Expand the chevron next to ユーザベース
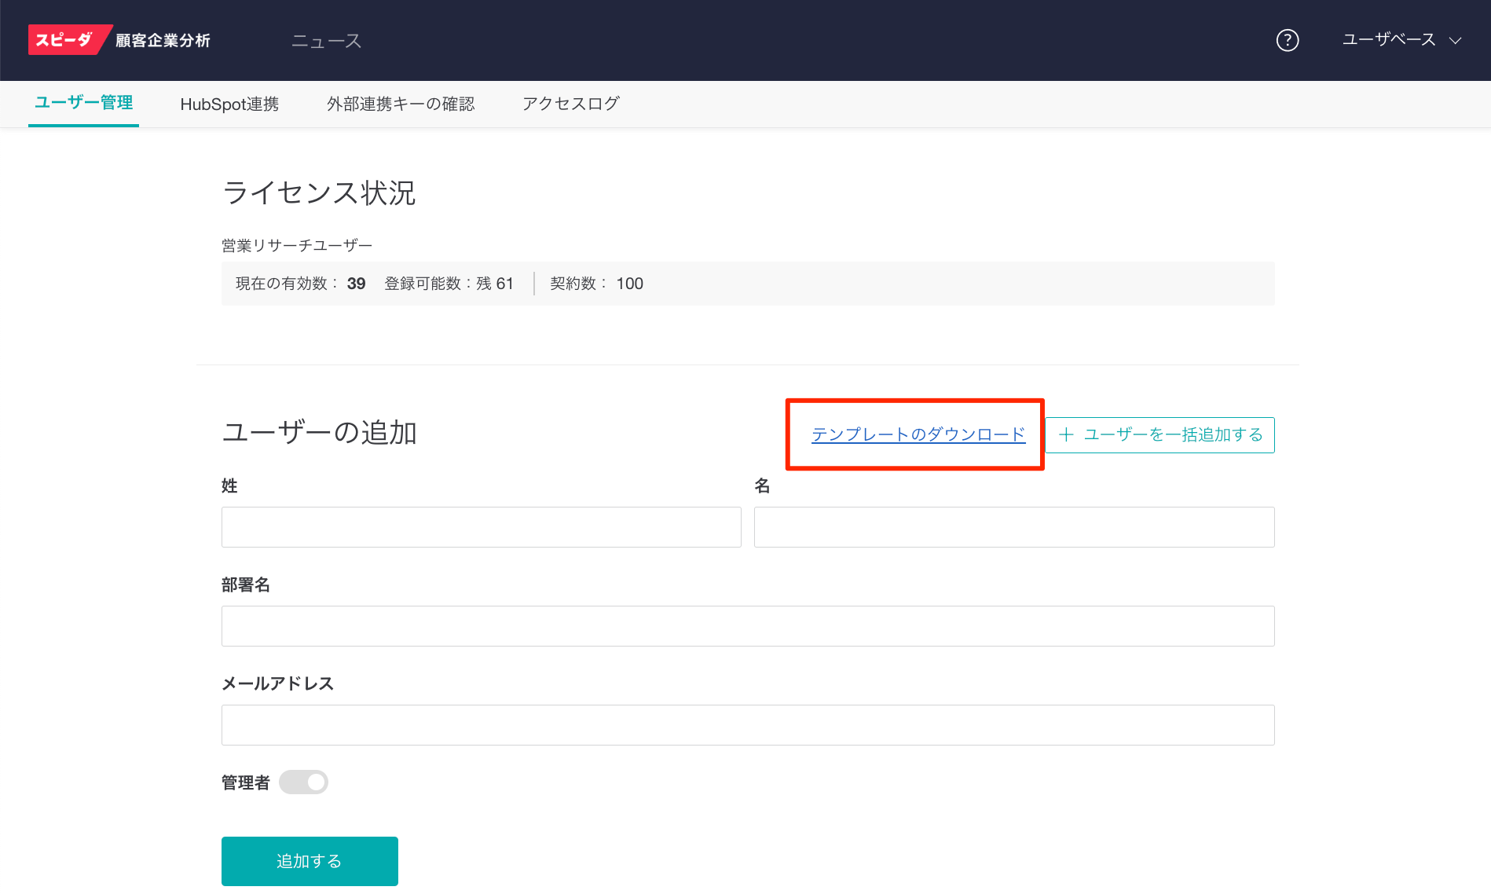Image resolution: width=1491 pixels, height=894 pixels. (x=1456, y=41)
